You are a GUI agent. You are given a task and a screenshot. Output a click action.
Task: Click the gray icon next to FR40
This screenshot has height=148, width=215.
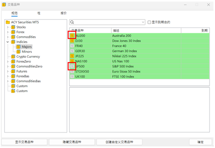point(72,46)
